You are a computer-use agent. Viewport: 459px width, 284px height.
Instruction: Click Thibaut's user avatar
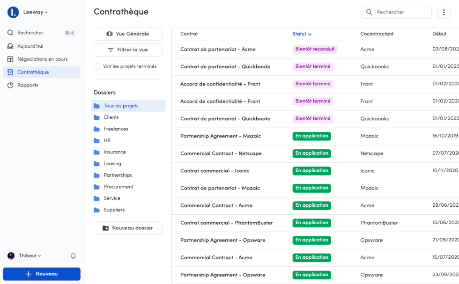(11, 256)
